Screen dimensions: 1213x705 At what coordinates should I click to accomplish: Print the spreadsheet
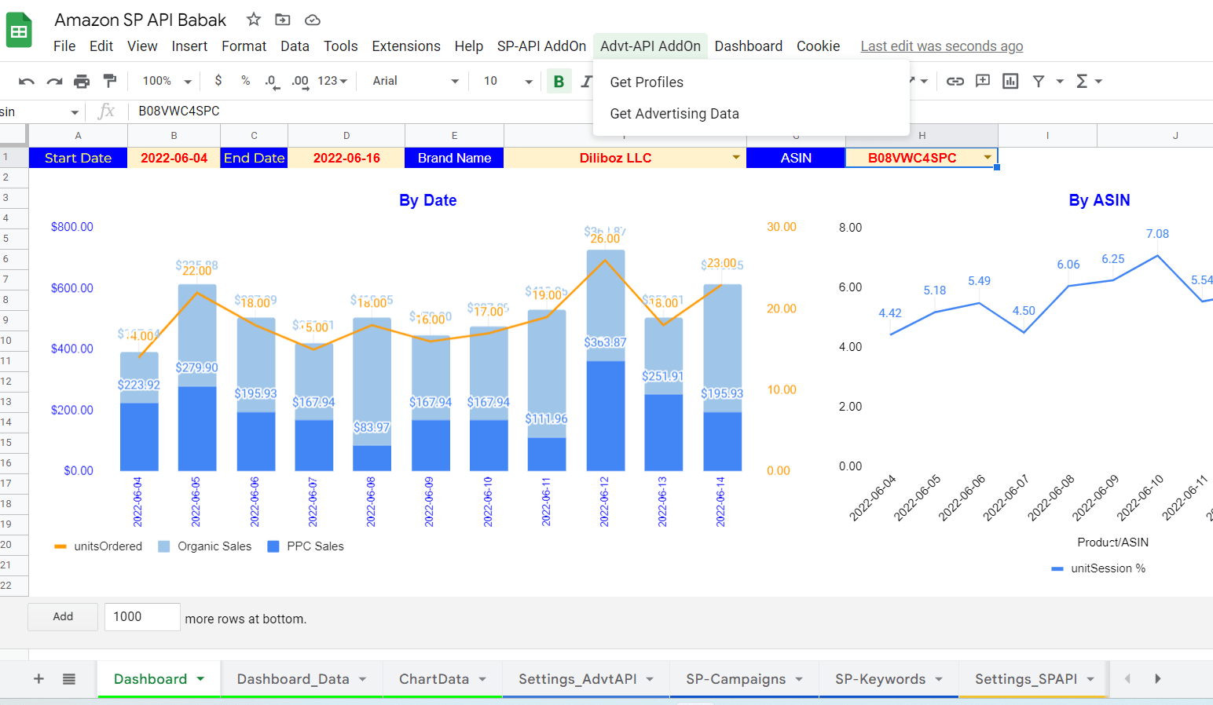point(82,81)
